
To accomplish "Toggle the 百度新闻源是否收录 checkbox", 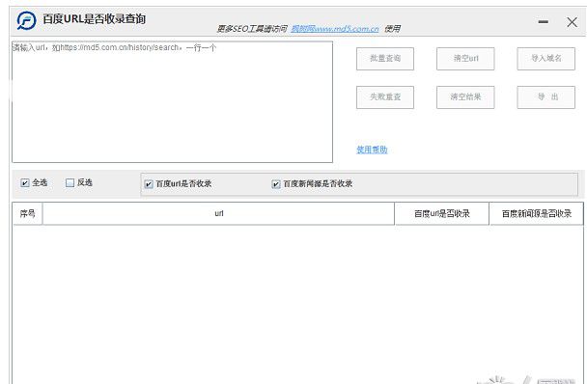I will pos(276,183).
